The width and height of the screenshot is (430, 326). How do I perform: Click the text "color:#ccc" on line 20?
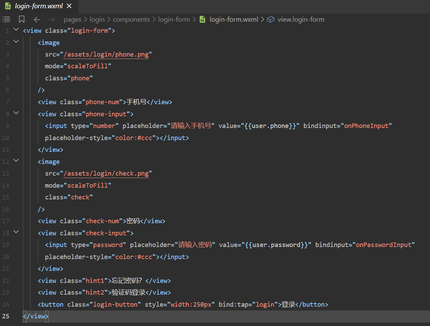click(134, 257)
